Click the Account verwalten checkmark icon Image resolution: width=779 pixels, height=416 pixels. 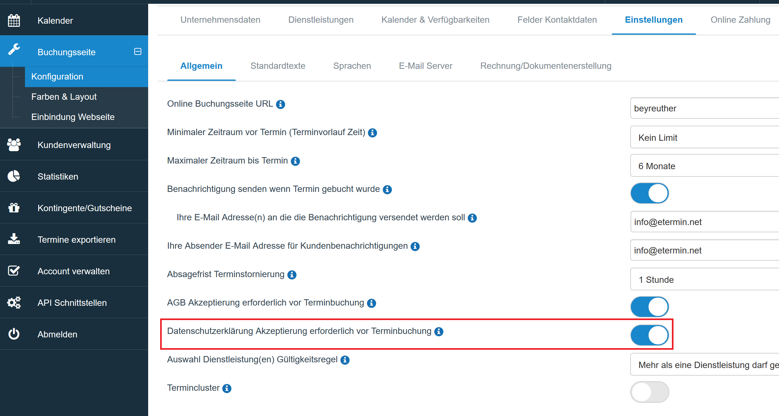[14, 270]
